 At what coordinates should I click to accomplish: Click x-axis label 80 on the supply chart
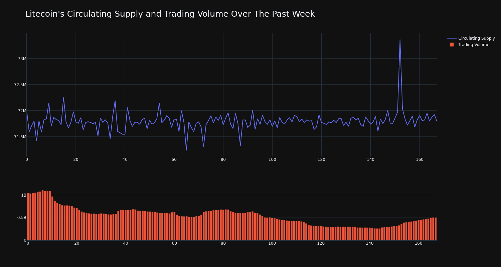click(x=223, y=160)
